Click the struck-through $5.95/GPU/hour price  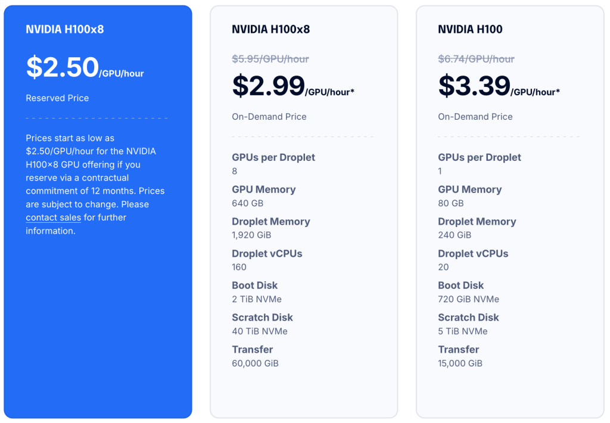point(270,59)
